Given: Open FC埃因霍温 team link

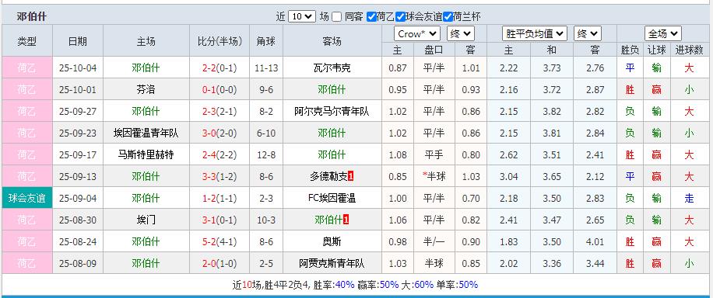Looking at the screenshot, I should click(x=332, y=199).
